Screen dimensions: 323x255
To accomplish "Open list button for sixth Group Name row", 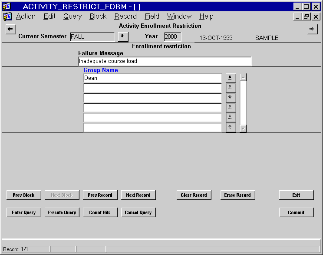I will click(x=231, y=127).
